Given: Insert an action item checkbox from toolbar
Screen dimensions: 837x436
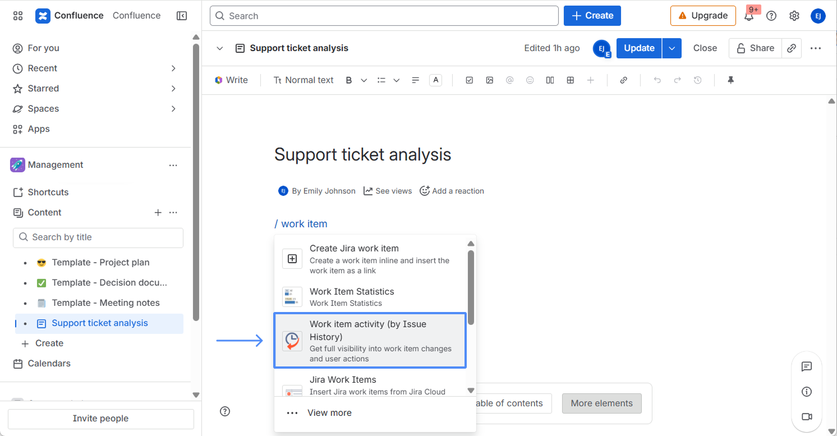Looking at the screenshot, I should [x=469, y=80].
